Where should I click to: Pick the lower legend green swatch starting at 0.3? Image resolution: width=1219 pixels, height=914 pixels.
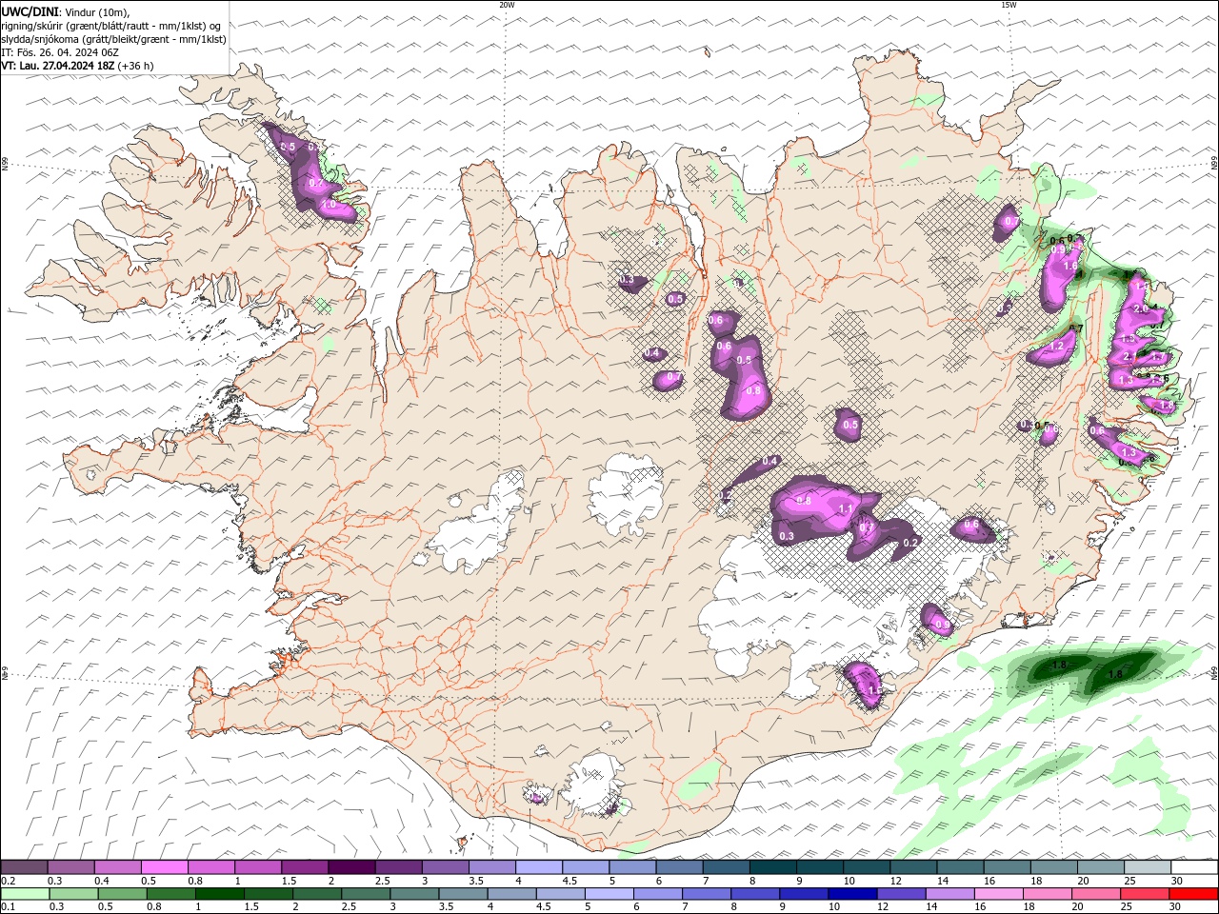click(x=73, y=893)
